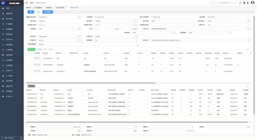Image resolution: width=257 pixels, height=140 pixels.
Task: Open the CM unit dropdown
Action: [x=116, y=40]
